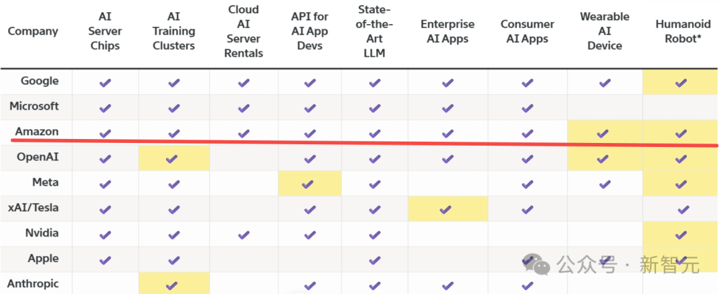
Task: Click the yellow highlighted Meta API cell
Action: pyautogui.click(x=309, y=183)
